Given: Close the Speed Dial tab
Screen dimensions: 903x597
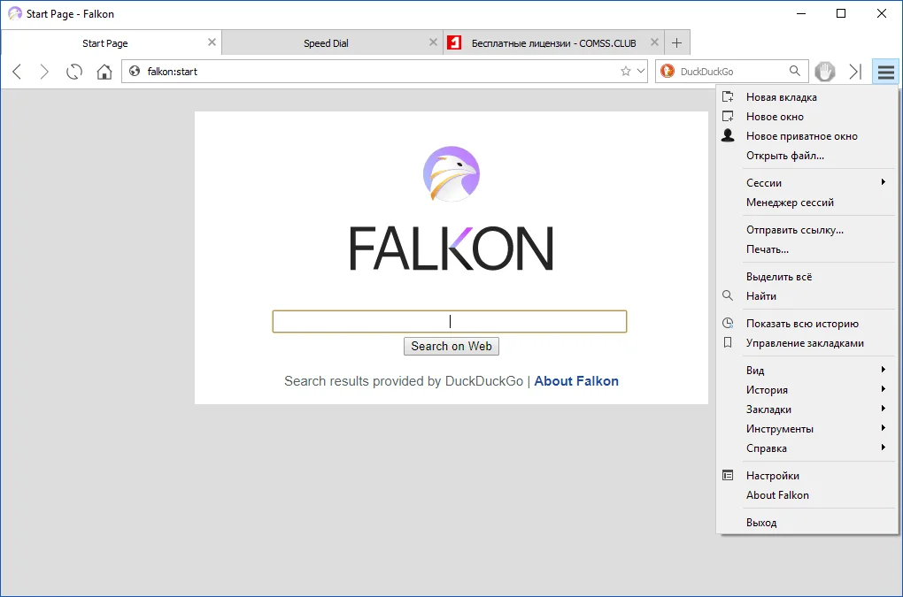Looking at the screenshot, I should 433,42.
